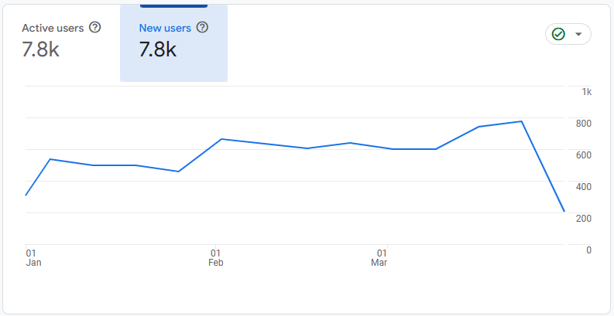Click the 0 y-axis label
The height and width of the screenshot is (316, 614).
pyautogui.click(x=588, y=250)
